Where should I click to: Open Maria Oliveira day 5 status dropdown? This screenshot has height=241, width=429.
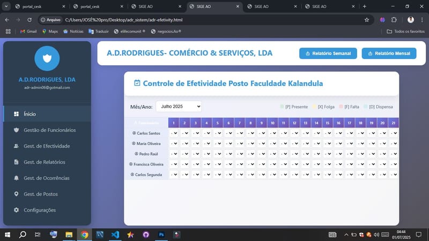pyautogui.click(x=218, y=144)
